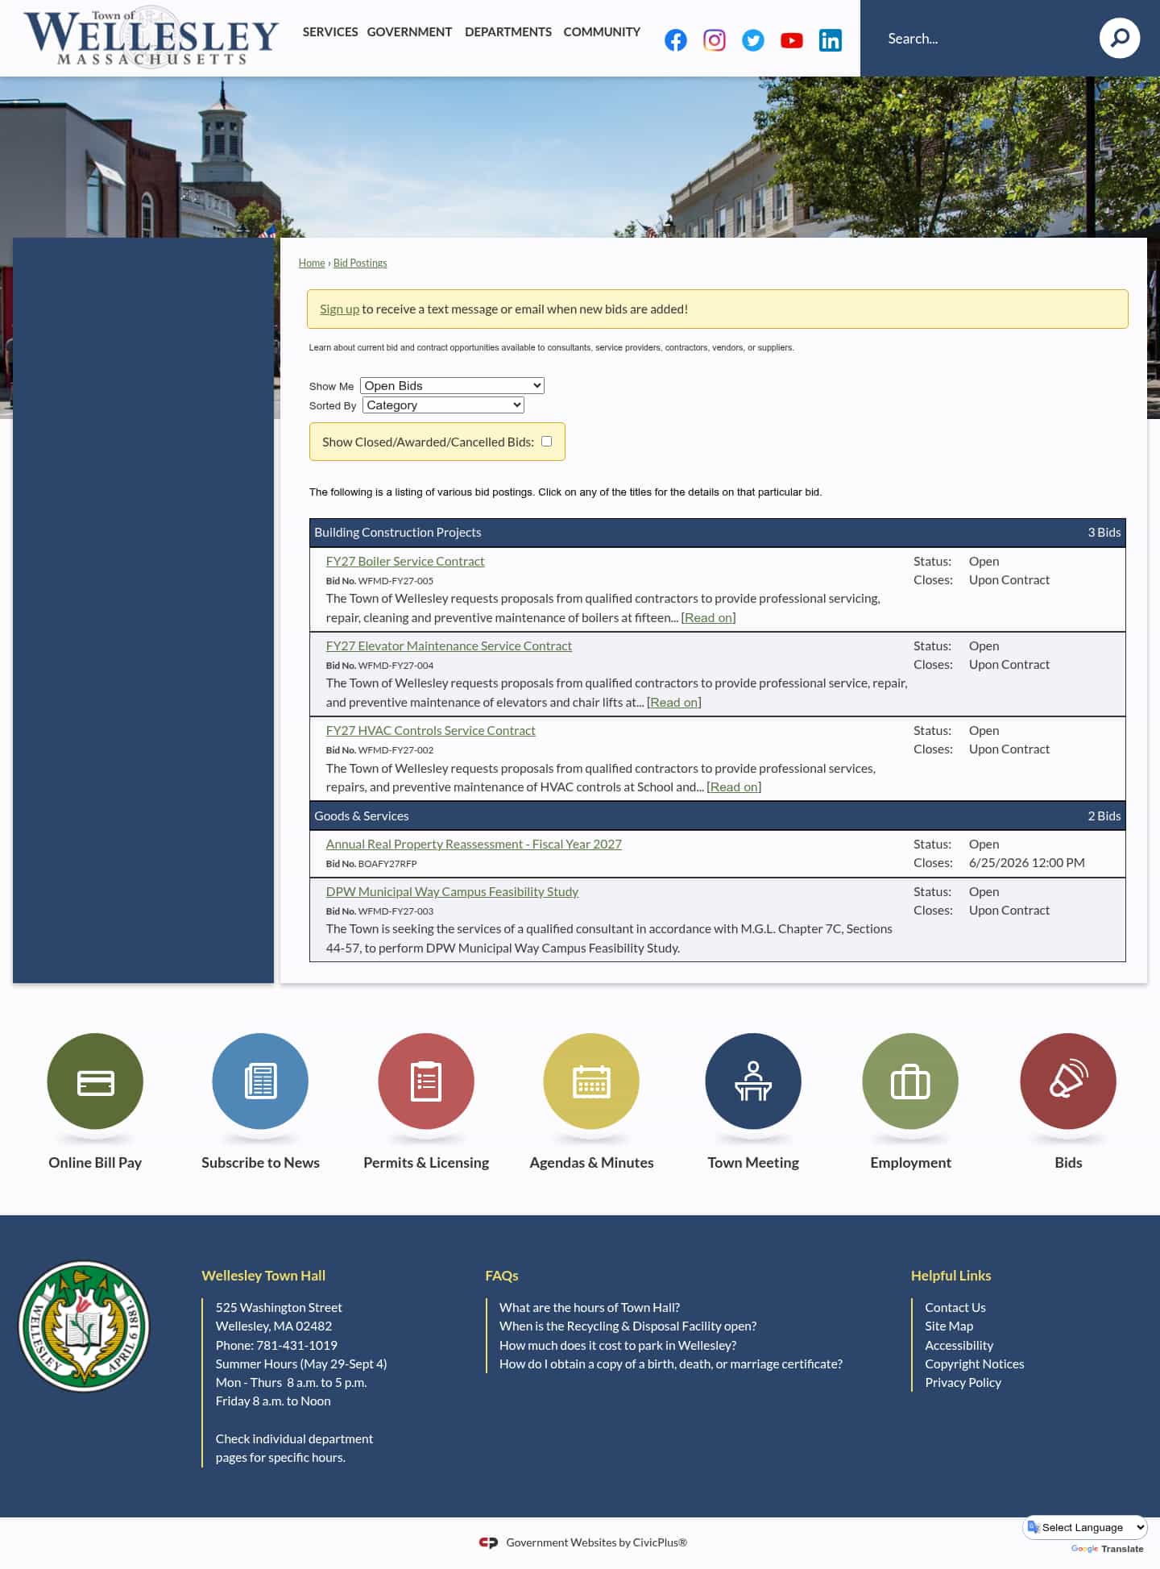Click the Wellesley Massachusetts logo
Screen dimensions: 1160x1569
click(151, 37)
